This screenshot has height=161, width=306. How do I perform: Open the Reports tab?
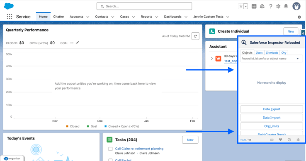(146, 17)
